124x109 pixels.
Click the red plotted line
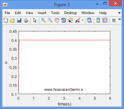point(64,40)
